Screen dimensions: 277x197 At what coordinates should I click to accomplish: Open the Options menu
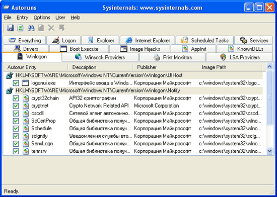click(42, 18)
